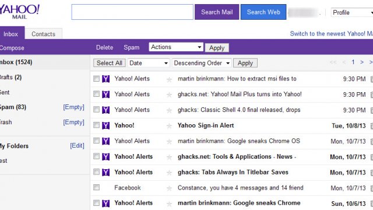Screen dimensions: 373x210
Task: Click the Yahoo icon on the Mon 10/7/13 'Chrome OS' email
Action: 106,141
